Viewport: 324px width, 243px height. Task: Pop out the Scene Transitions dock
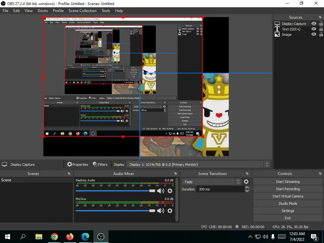[x=247, y=174]
